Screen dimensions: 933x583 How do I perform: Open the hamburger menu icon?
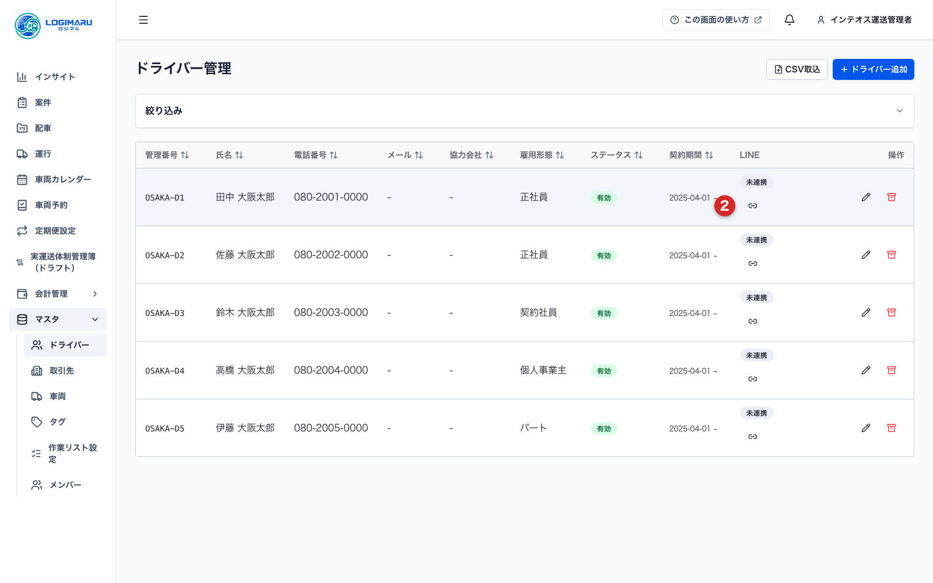click(x=143, y=20)
